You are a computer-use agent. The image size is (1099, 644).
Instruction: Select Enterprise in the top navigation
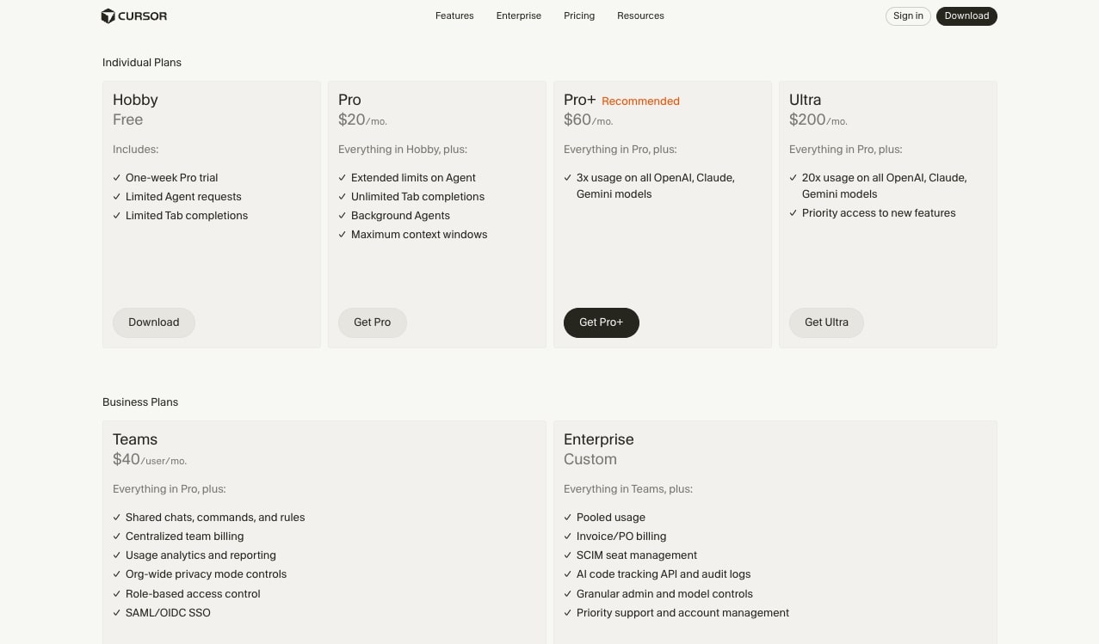[x=518, y=15]
